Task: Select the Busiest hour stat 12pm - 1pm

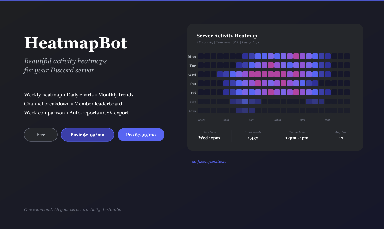Action: (297, 138)
